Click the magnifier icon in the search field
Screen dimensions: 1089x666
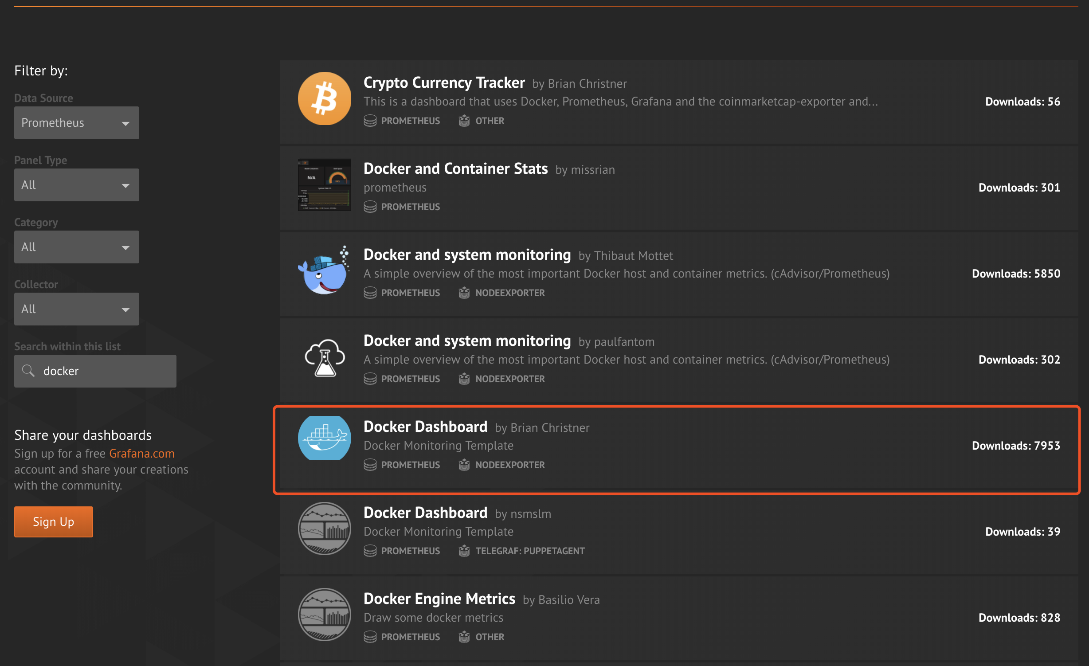(x=28, y=371)
